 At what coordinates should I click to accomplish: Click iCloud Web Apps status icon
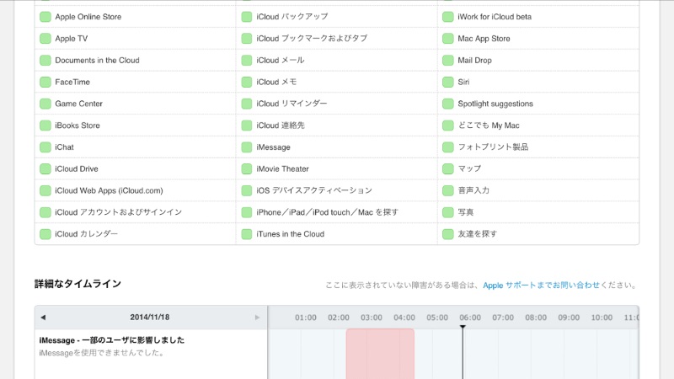(x=45, y=190)
